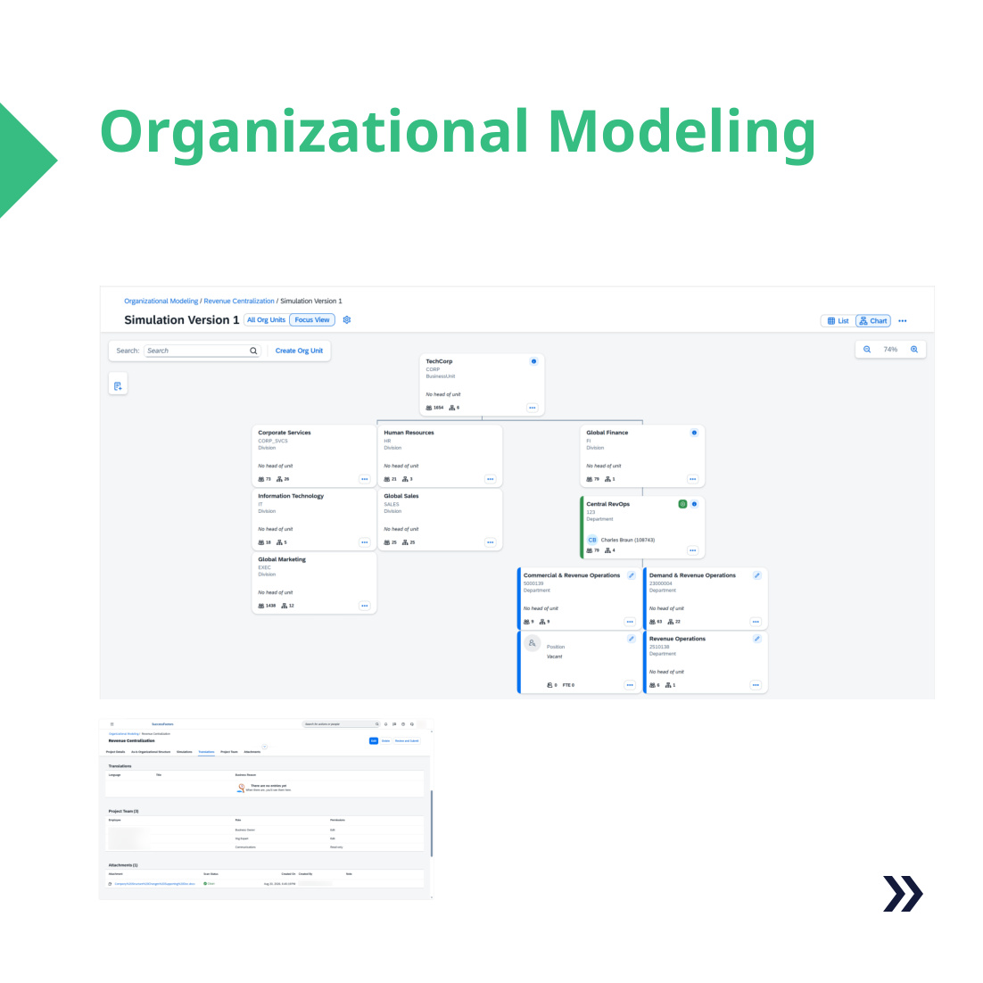Click the zoom in magnifier icon
This screenshot has height=983, width=983.
914,349
